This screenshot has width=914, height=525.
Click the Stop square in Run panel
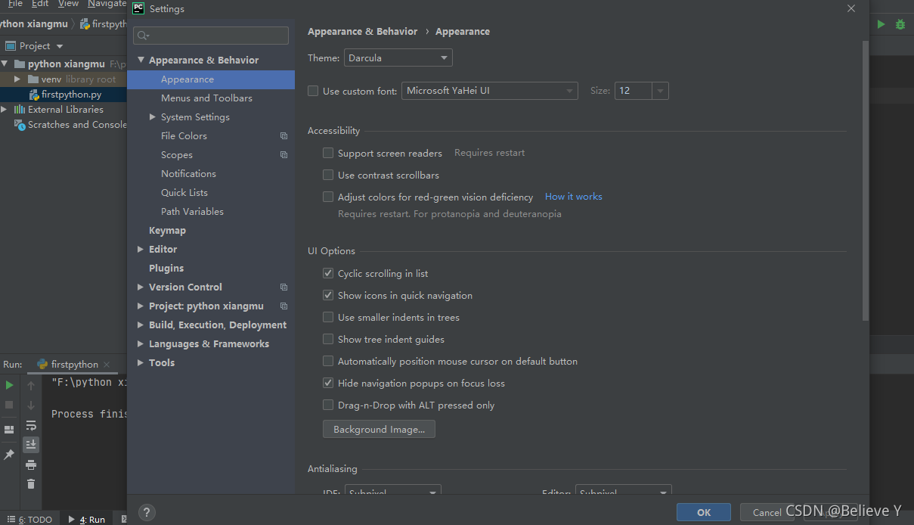(x=9, y=405)
